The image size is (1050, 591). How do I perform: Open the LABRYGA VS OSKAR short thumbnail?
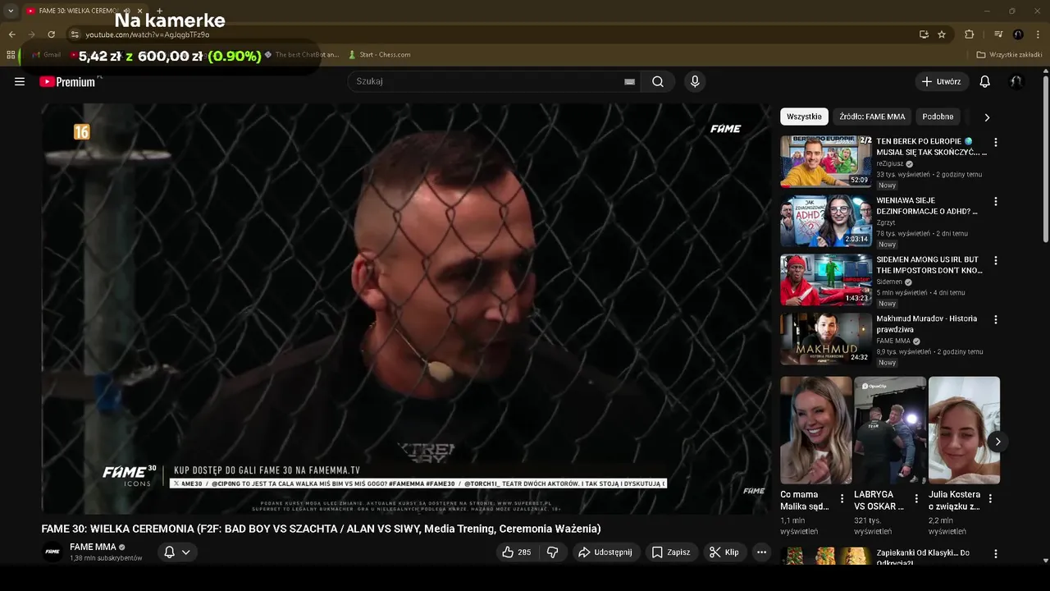point(890,430)
